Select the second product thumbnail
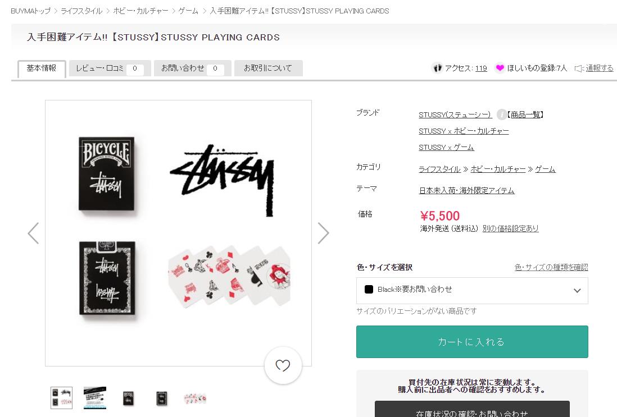The height and width of the screenshot is (417, 617). point(94,398)
